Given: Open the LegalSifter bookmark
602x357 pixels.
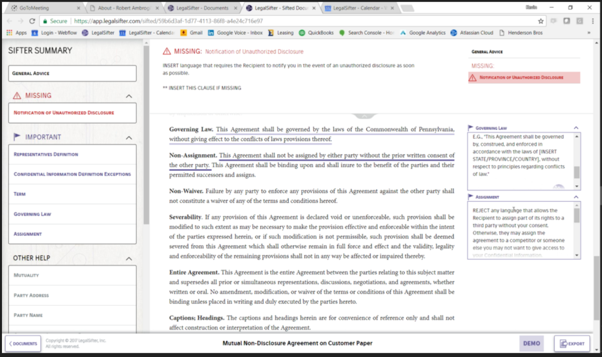Looking at the screenshot, I should point(98,33).
